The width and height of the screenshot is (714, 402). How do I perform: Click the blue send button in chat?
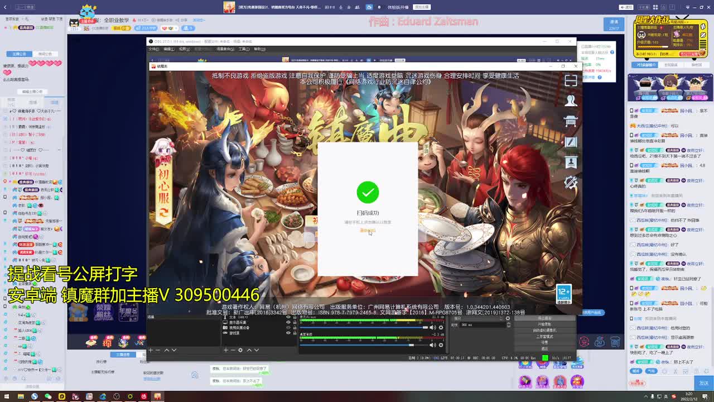[703, 382]
